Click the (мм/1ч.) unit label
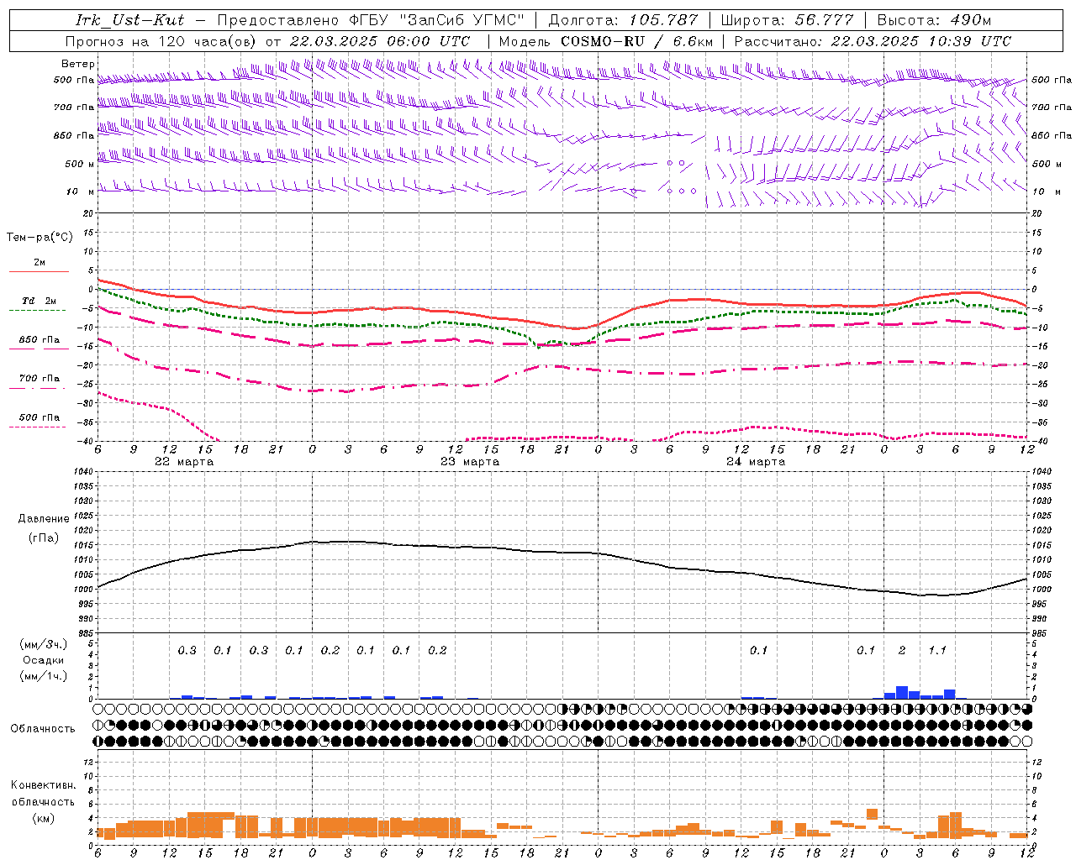The width and height of the screenshot is (1076, 860). tap(43, 676)
